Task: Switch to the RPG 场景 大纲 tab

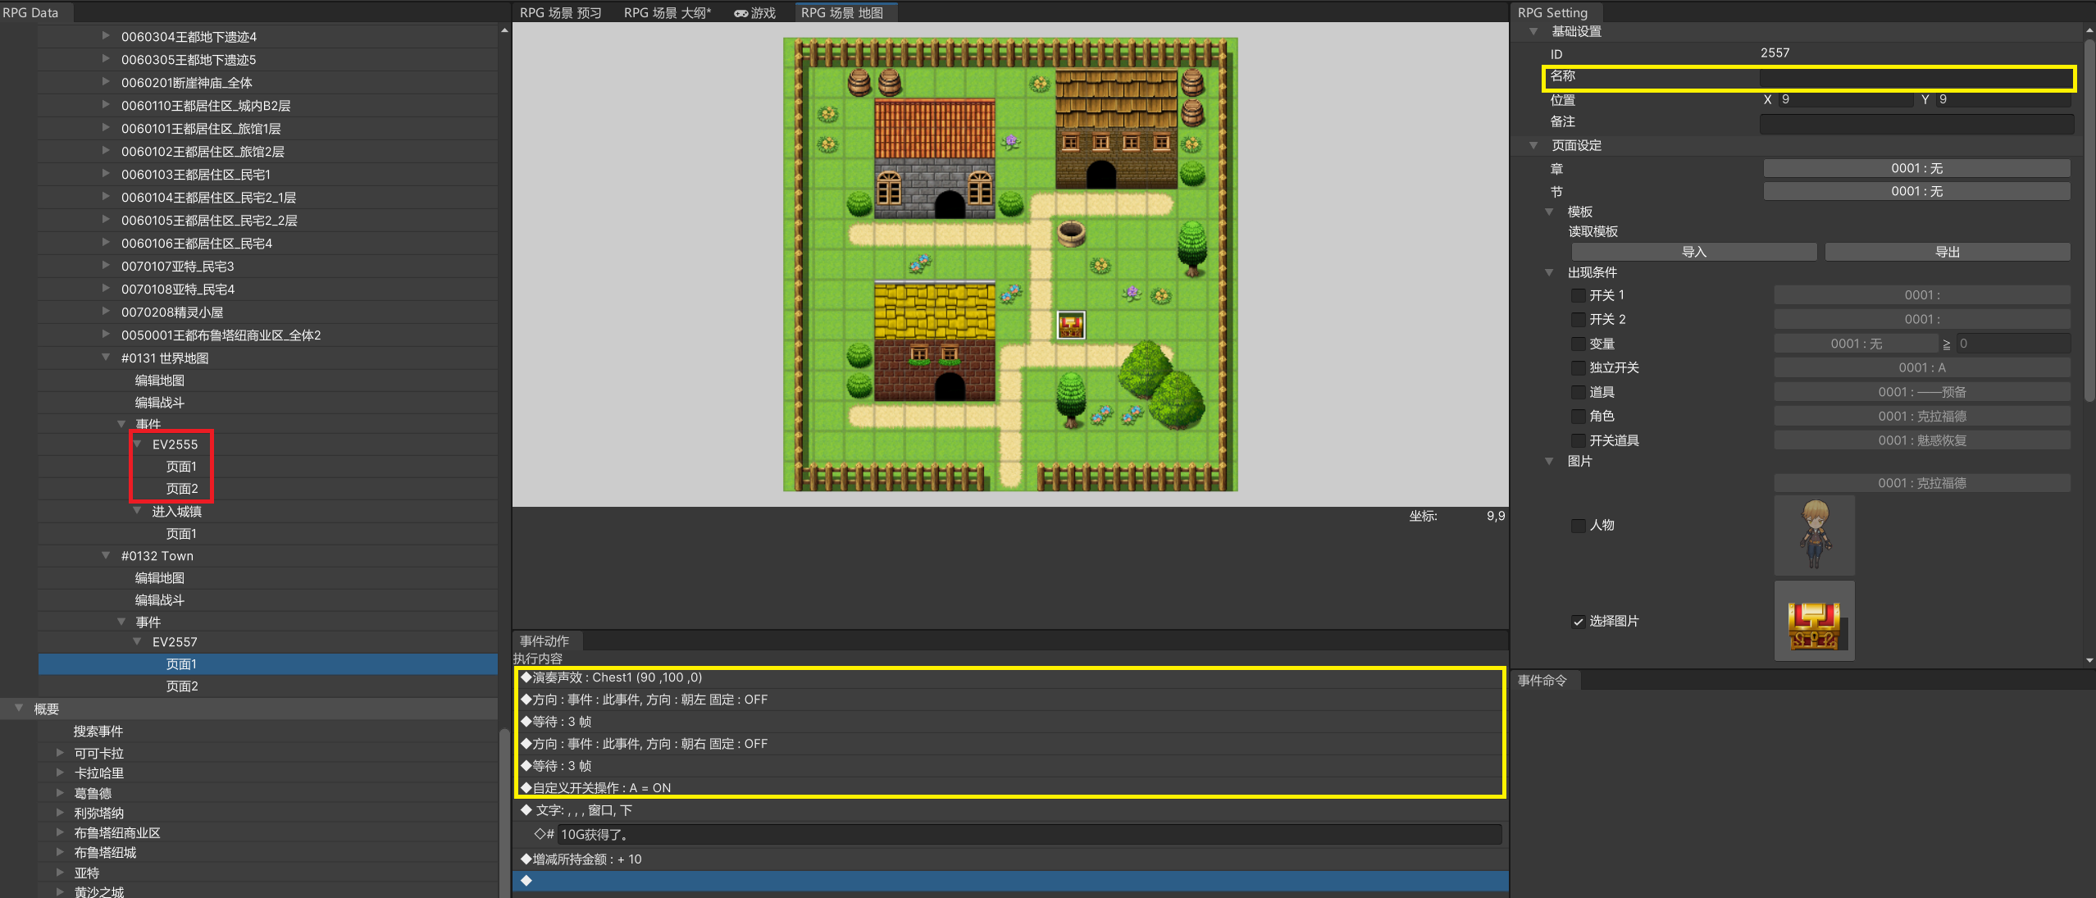Action: pos(667,13)
